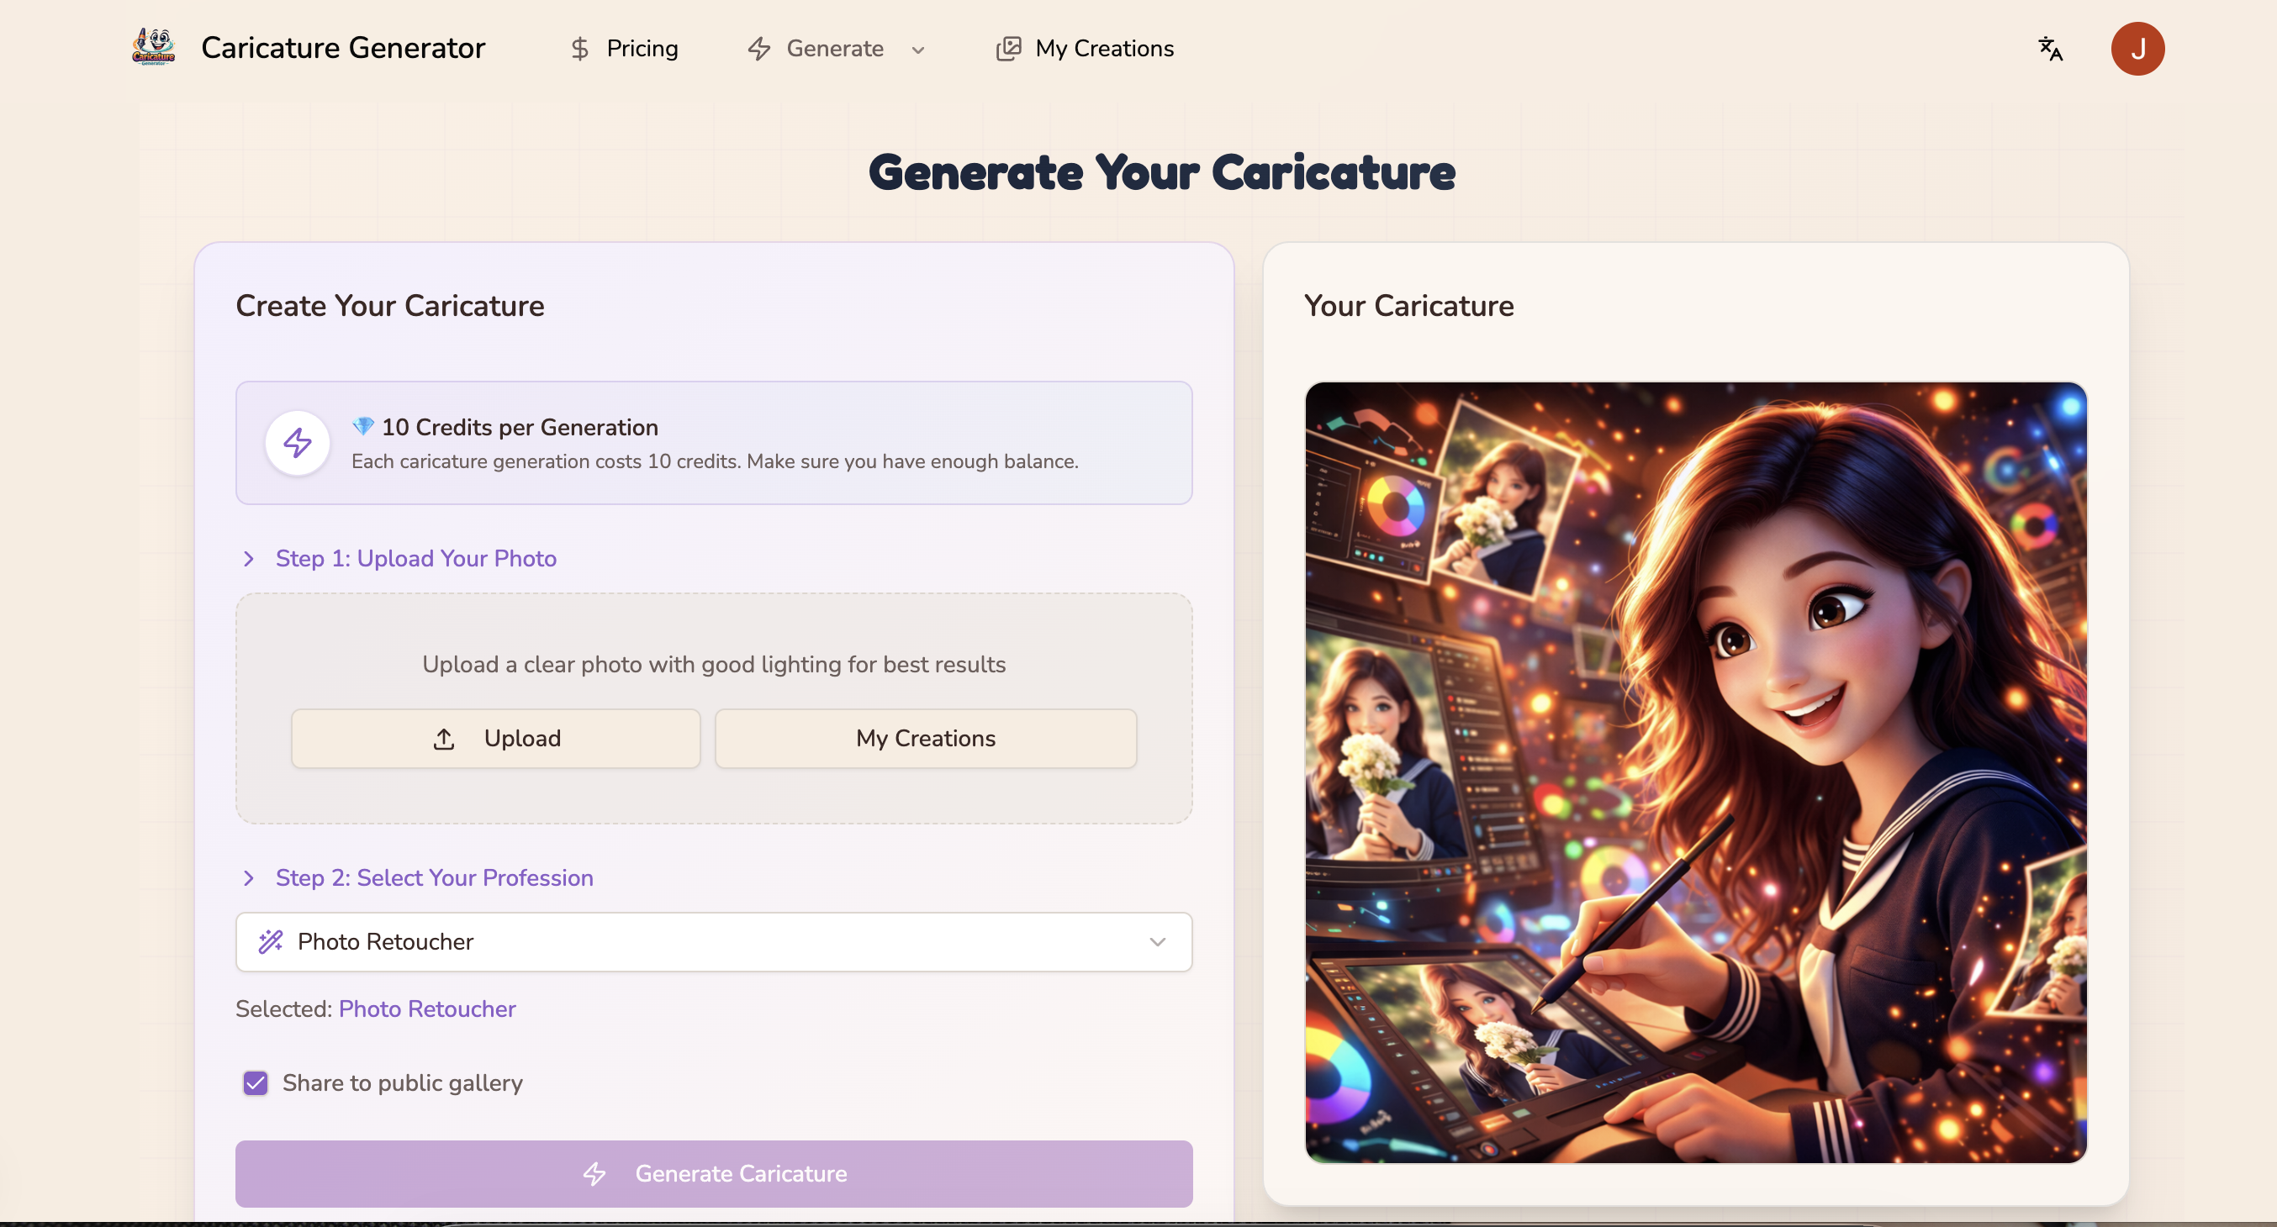Open the language translation icon
The width and height of the screenshot is (2277, 1227).
point(2050,49)
